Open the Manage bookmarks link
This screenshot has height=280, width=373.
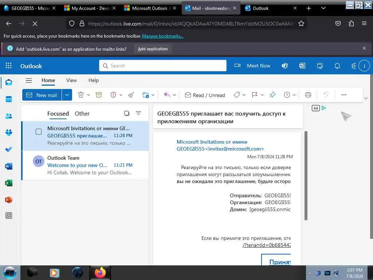pyautogui.click(x=163, y=36)
